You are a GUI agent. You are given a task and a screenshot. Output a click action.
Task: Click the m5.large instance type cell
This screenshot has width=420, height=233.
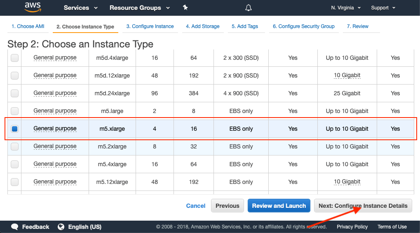coord(112,111)
